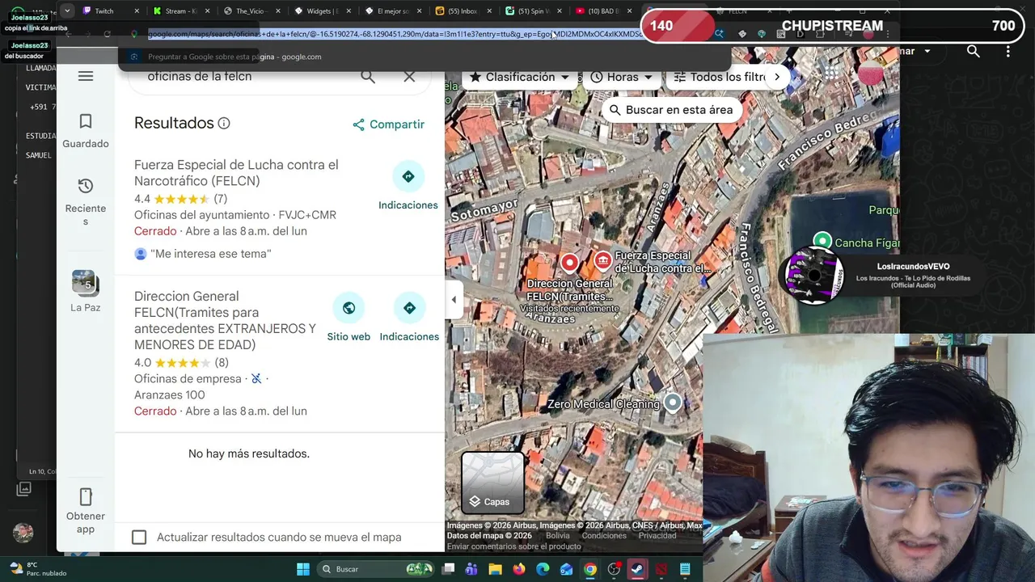The image size is (1035, 582).
Task: Open Horas filter dropdown
Action: point(621,77)
